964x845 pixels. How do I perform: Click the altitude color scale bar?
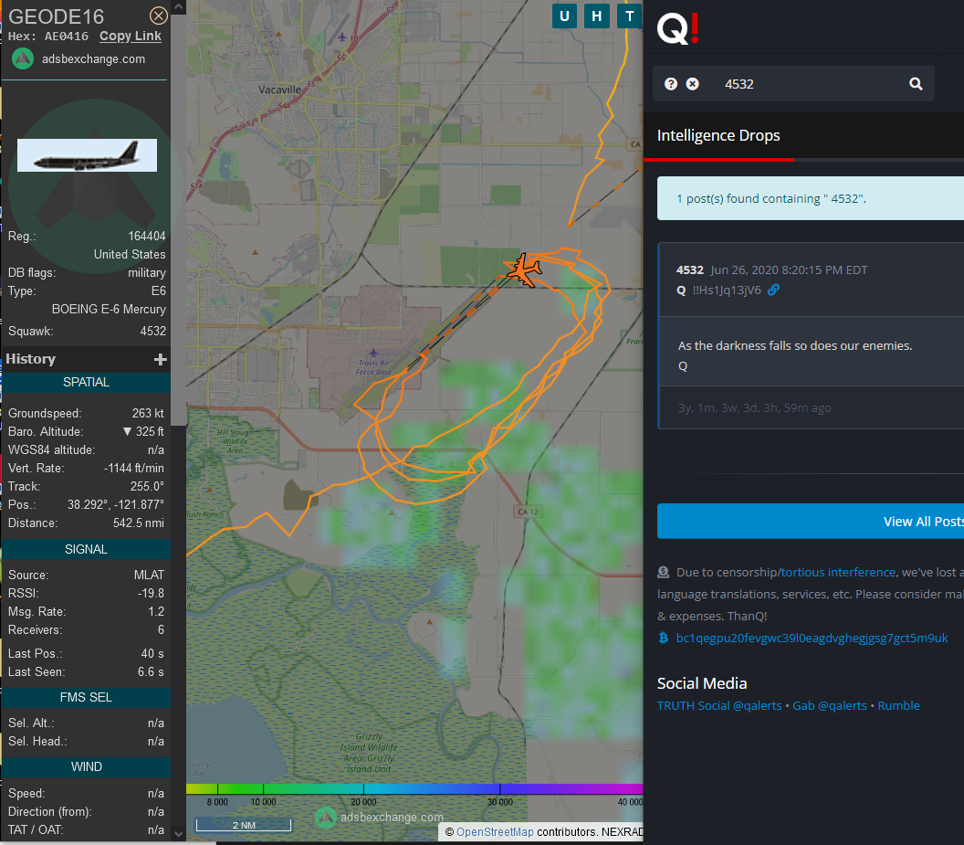pyautogui.click(x=414, y=788)
